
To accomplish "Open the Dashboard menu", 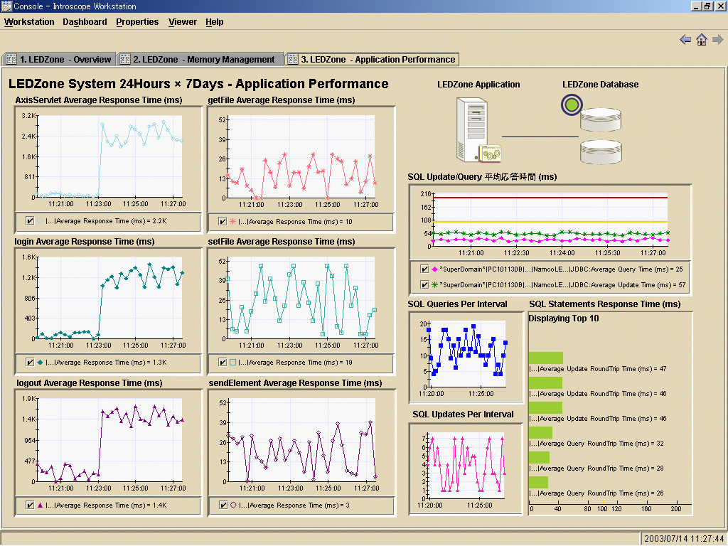I will pyautogui.click(x=85, y=22).
